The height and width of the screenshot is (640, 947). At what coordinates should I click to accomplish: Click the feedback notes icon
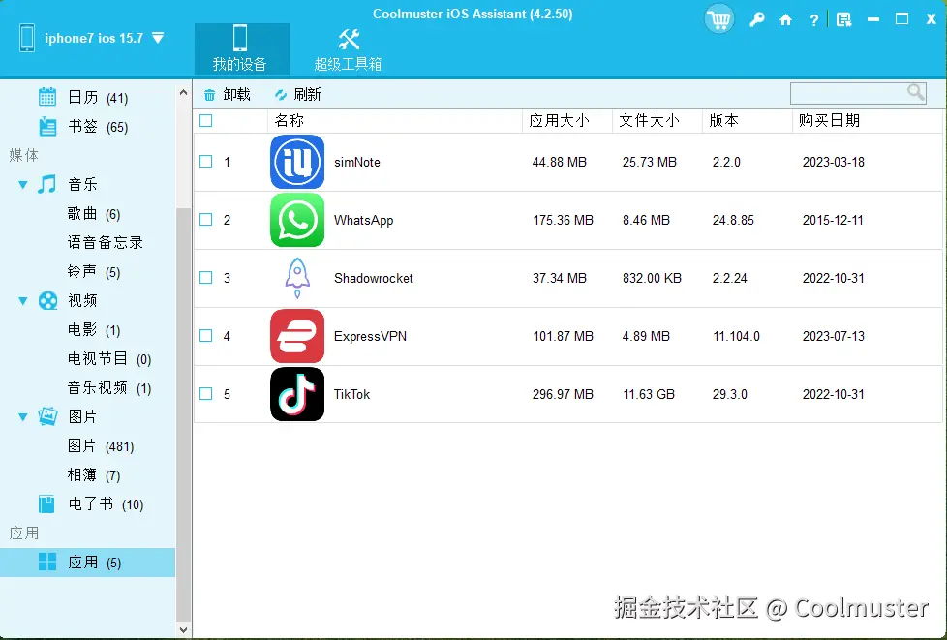(x=843, y=20)
